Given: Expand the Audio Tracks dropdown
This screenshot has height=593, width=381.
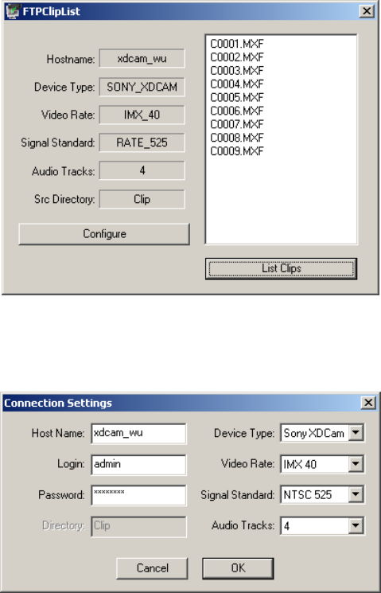Looking at the screenshot, I should coord(356,525).
